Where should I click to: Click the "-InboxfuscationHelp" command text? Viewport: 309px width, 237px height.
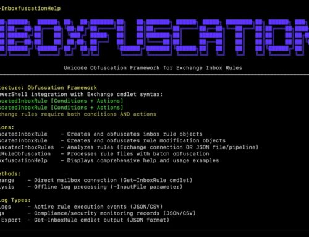click(30, 9)
